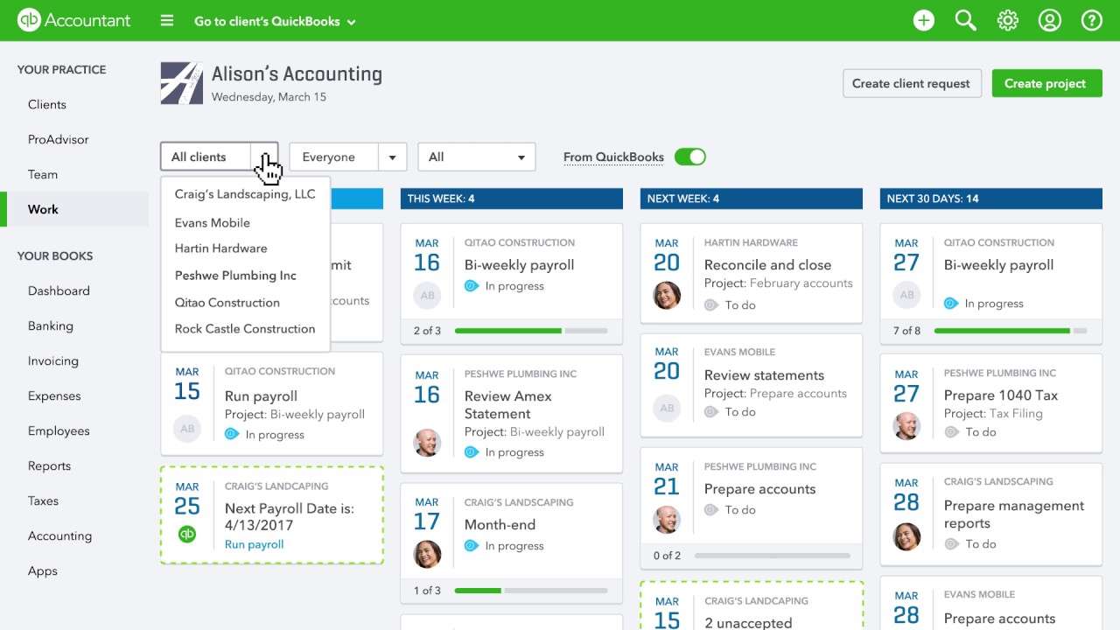Image resolution: width=1120 pixels, height=630 pixels.
Task: Open Team in the sidebar
Action: tap(43, 174)
